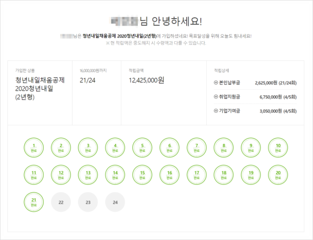The image size is (313, 240).
Task: Click the 12,425,000원 accumulated amount
Action: click(x=147, y=80)
